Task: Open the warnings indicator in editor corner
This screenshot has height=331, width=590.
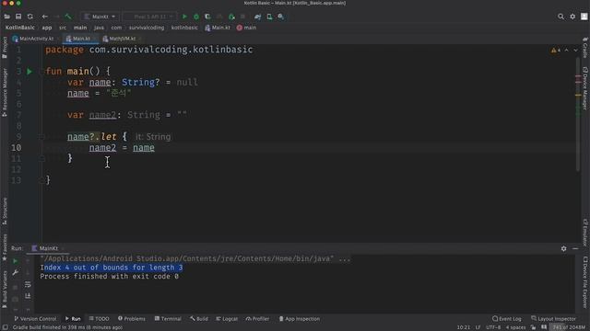Action: [x=556, y=50]
